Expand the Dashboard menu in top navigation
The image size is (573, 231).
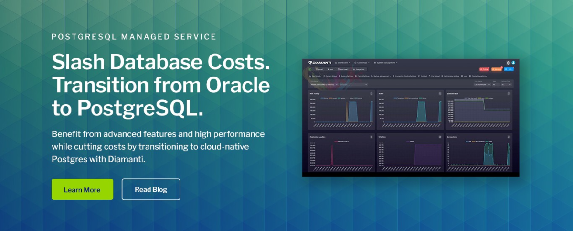click(x=342, y=63)
